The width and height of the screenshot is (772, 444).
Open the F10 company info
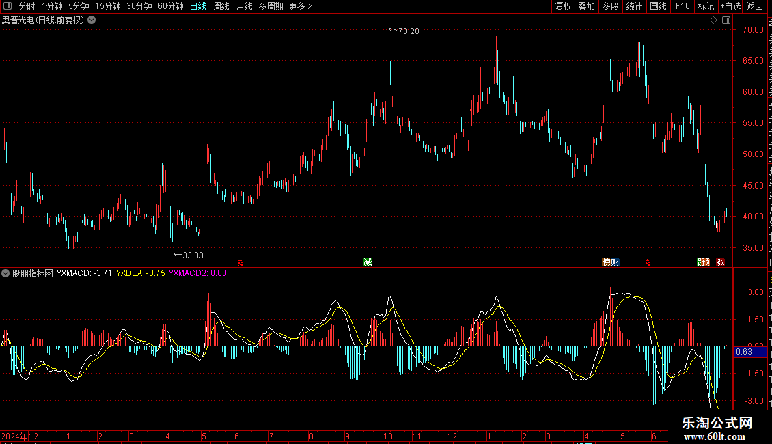coord(683,6)
